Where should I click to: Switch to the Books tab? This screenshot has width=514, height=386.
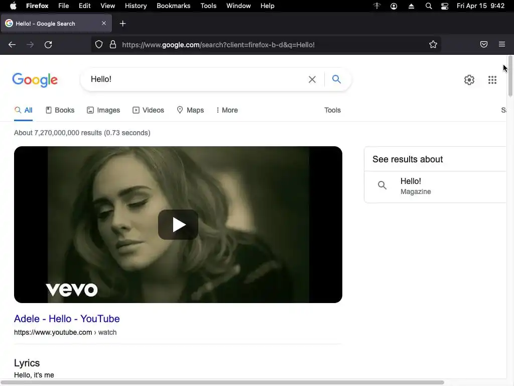60,110
